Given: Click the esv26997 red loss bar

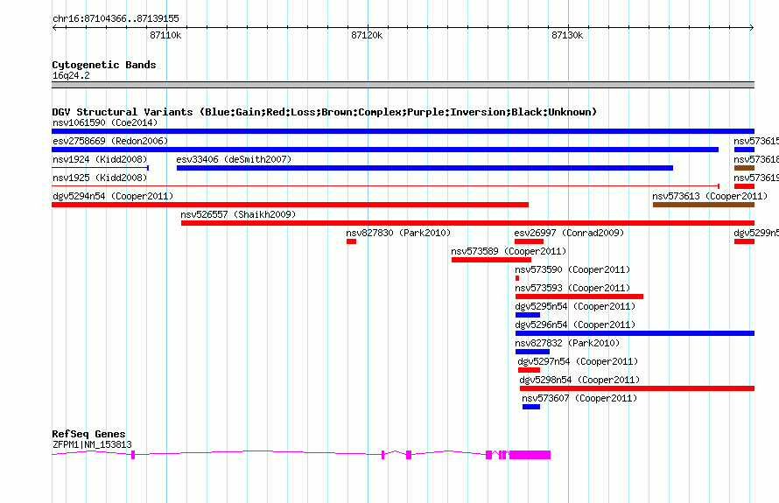Looking at the screenshot, I should coord(529,241).
